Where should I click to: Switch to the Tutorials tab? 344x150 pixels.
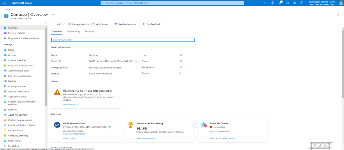pyautogui.click(x=90, y=31)
